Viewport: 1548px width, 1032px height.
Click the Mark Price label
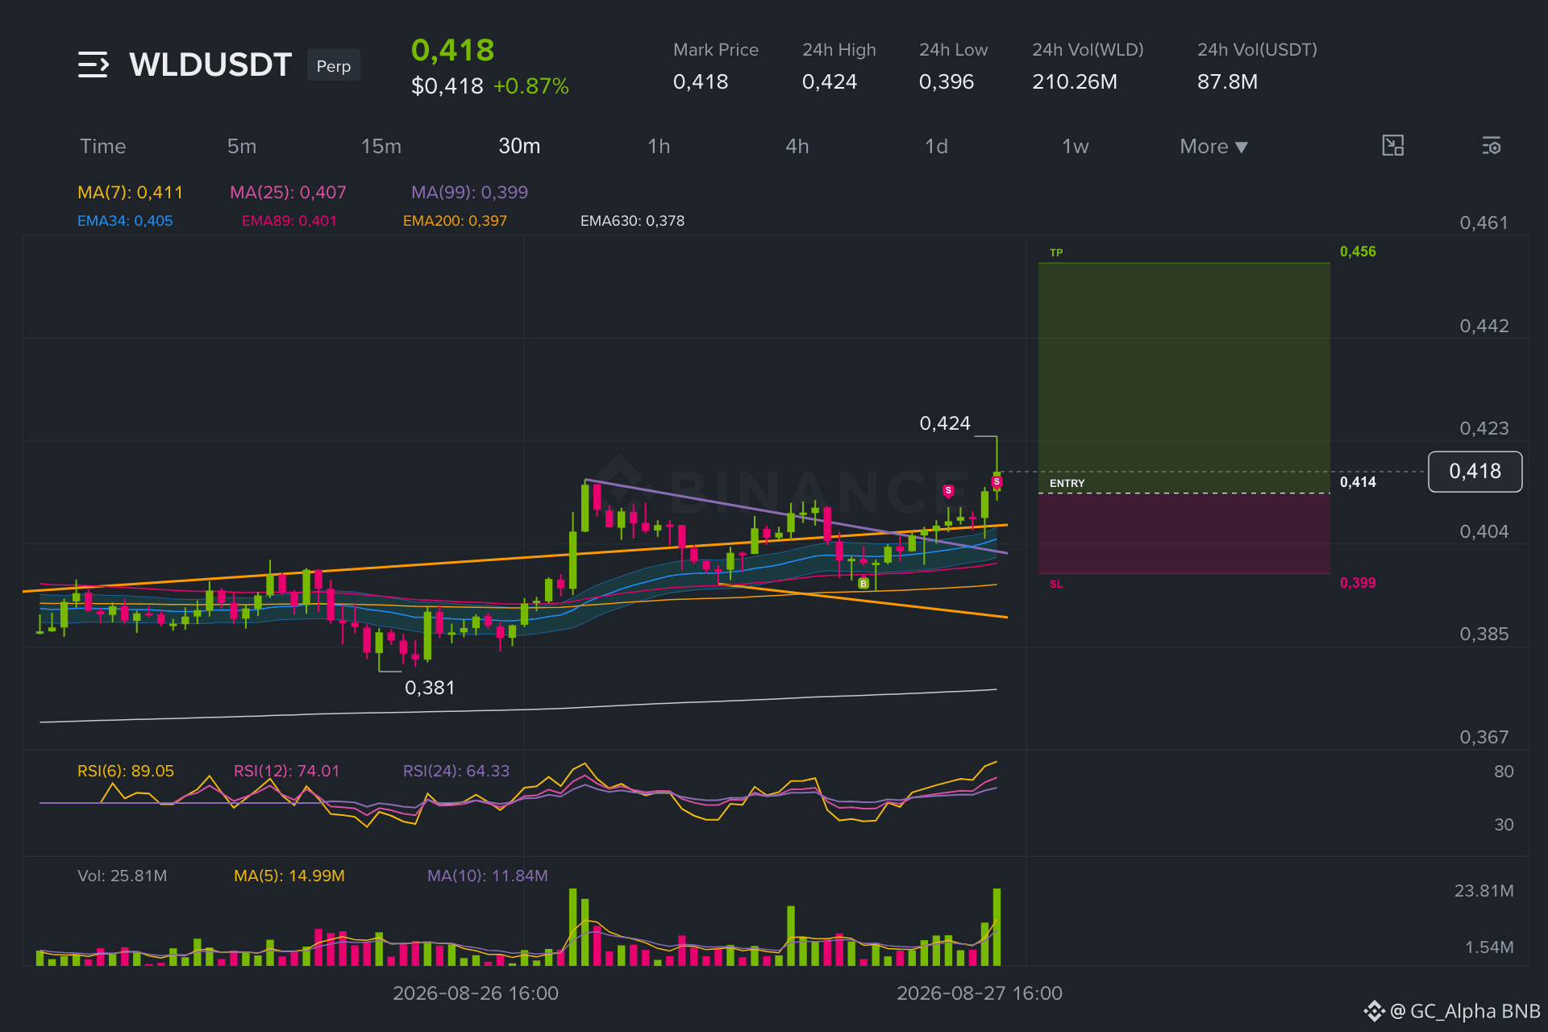click(x=716, y=50)
